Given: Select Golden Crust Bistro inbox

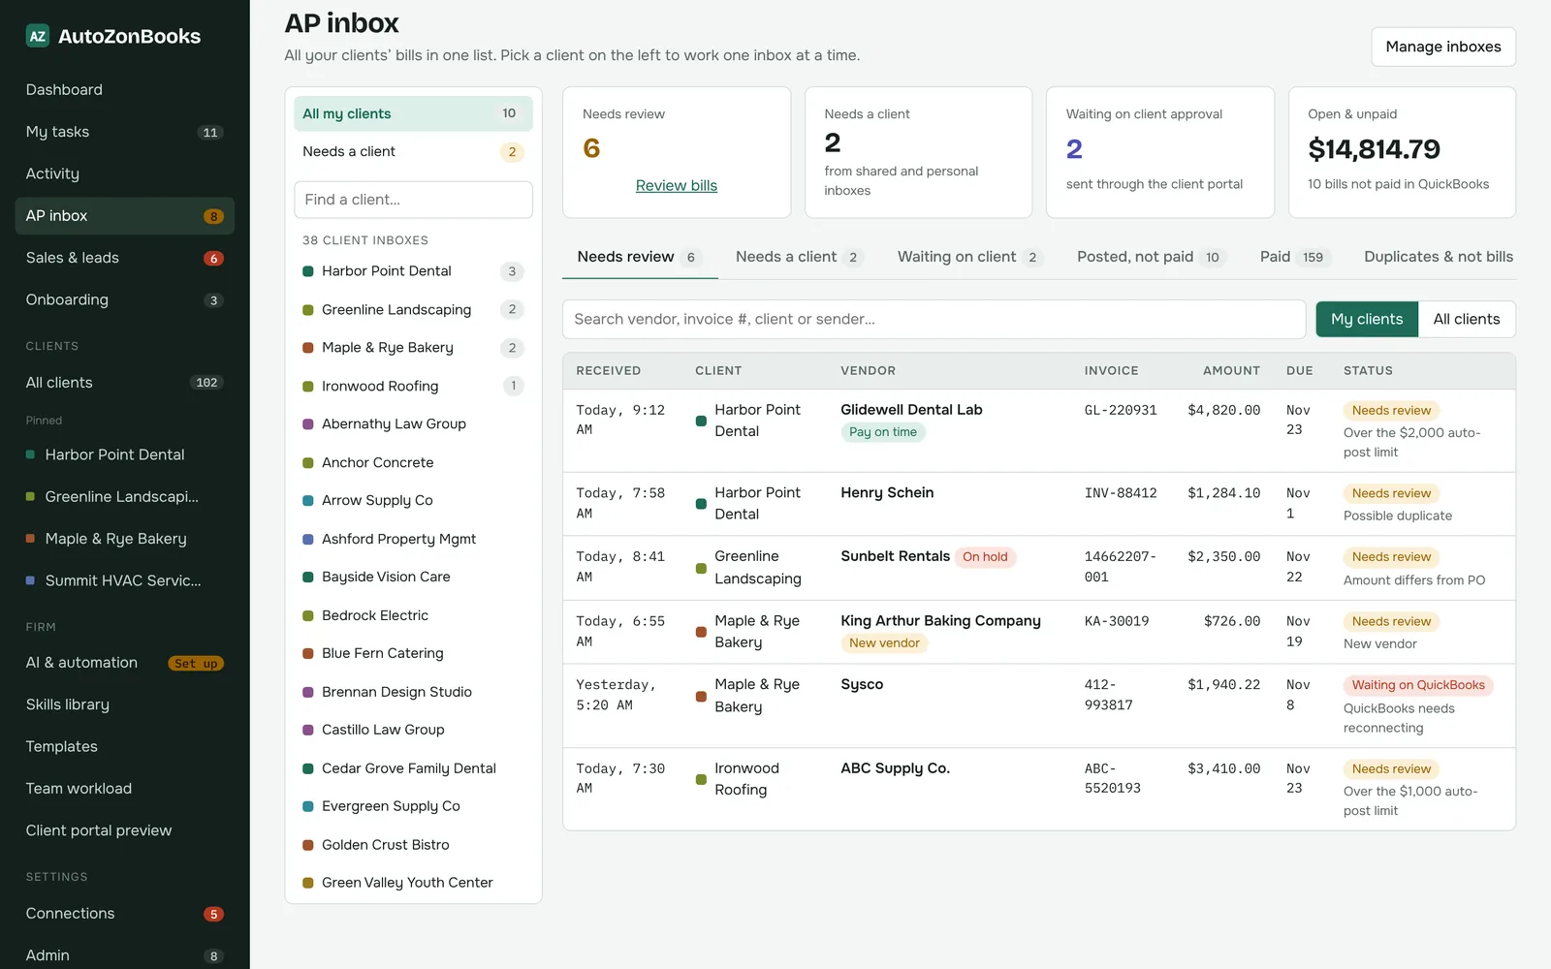Looking at the screenshot, I should 413,845.
